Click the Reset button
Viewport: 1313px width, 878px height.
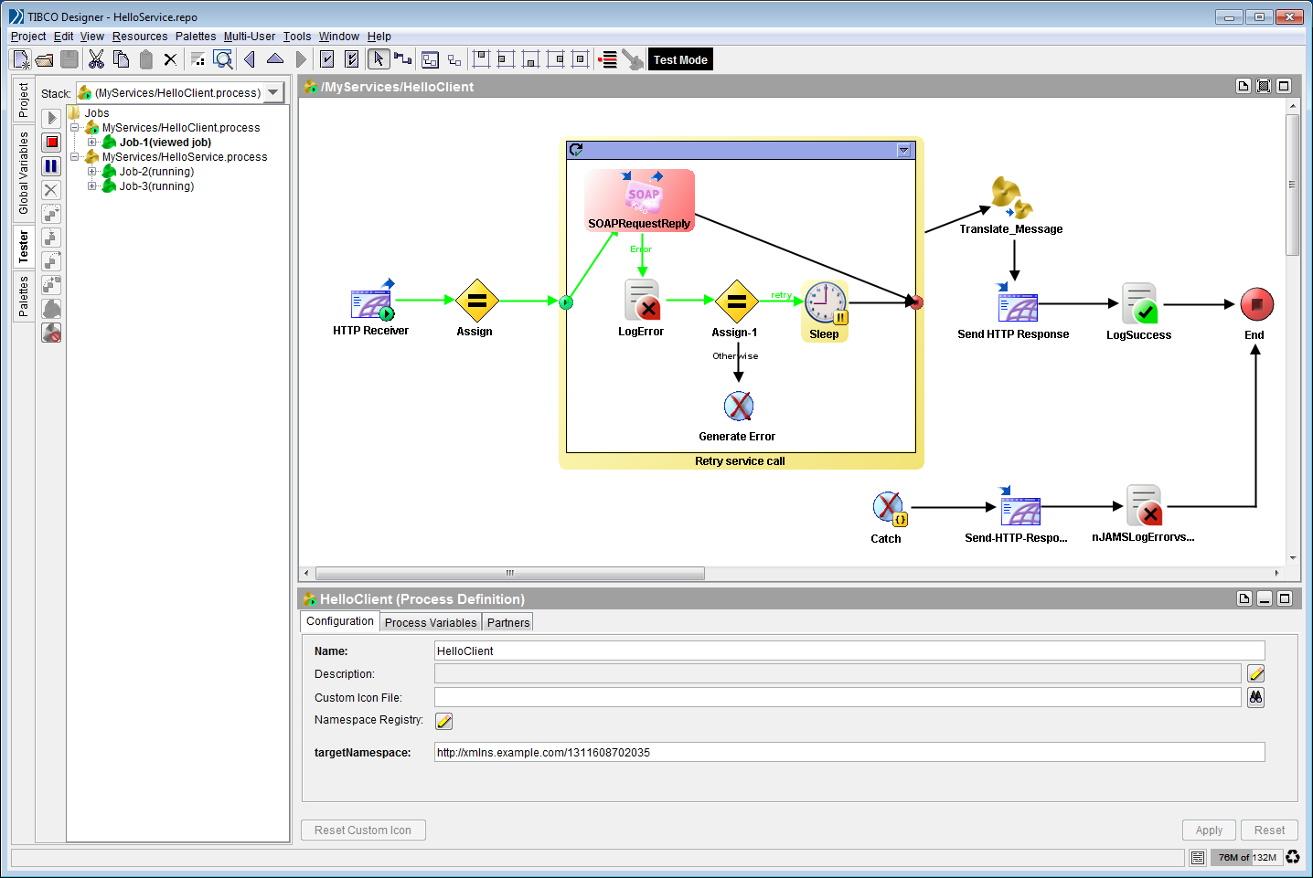coord(1269,830)
